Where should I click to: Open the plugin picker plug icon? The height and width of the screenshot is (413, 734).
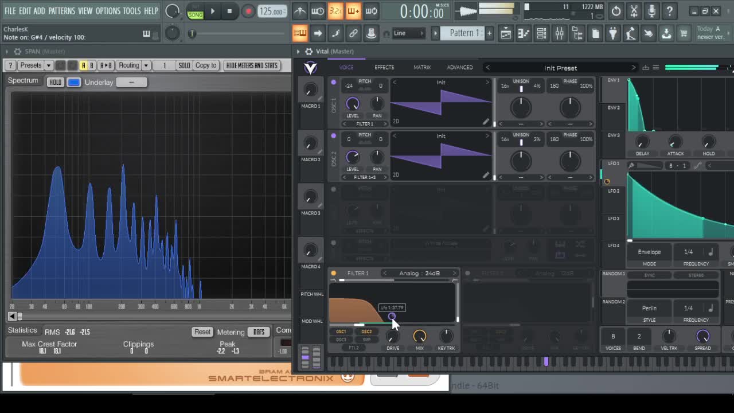613,33
